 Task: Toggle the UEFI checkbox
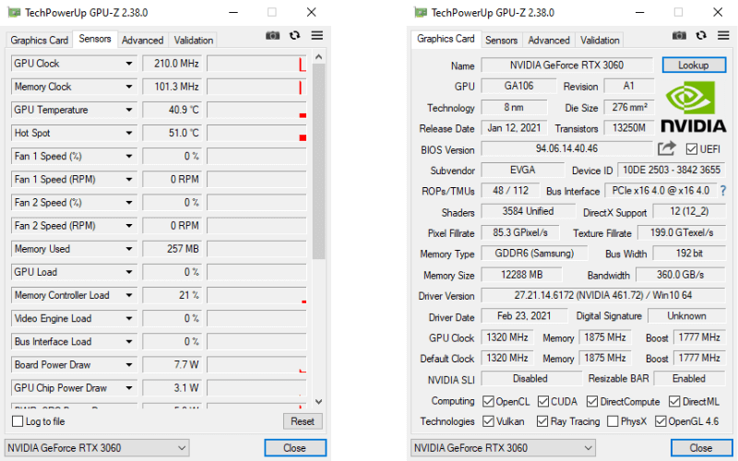(691, 149)
